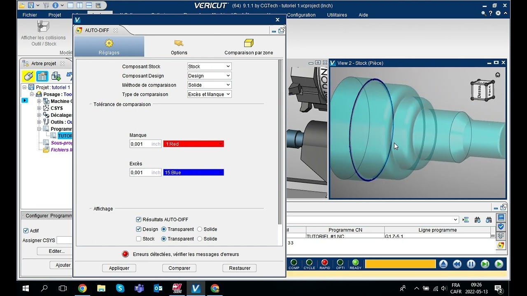Image resolution: width=527 pixels, height=296 pixels.
Task: Click the mouse pick icon in Arbre projet
Action: pyautogui.click(x=28, y=76)
